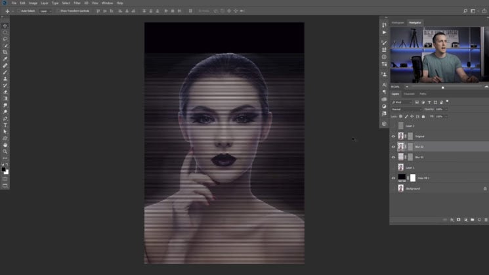Viewport: 489px width, 275px height.
Task: Hide the Original layer using eye icon
Action: pos(393,137)
